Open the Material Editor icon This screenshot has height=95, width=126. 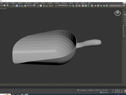tap(92, 6)
